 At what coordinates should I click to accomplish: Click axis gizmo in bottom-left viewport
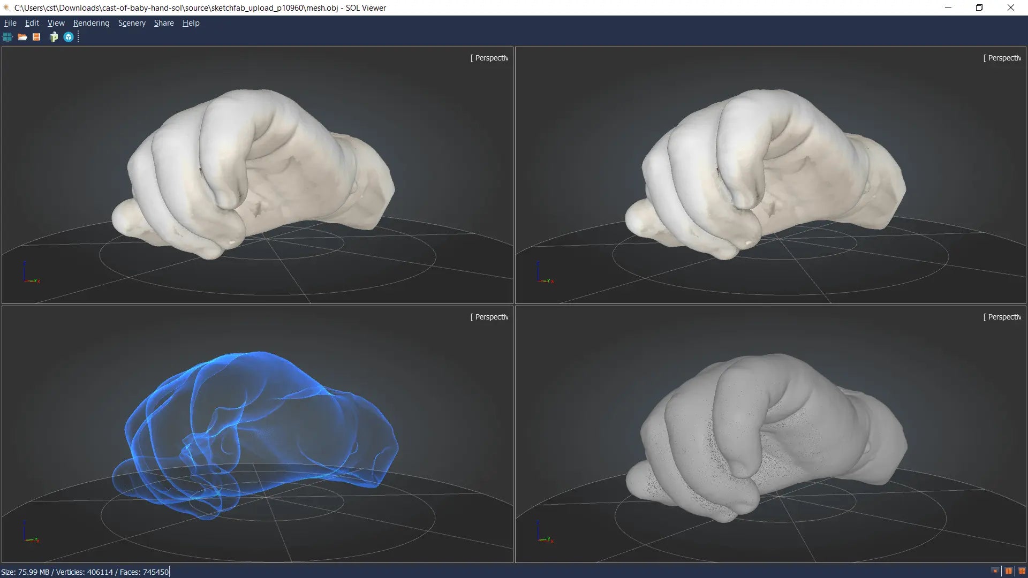(31, 532)
